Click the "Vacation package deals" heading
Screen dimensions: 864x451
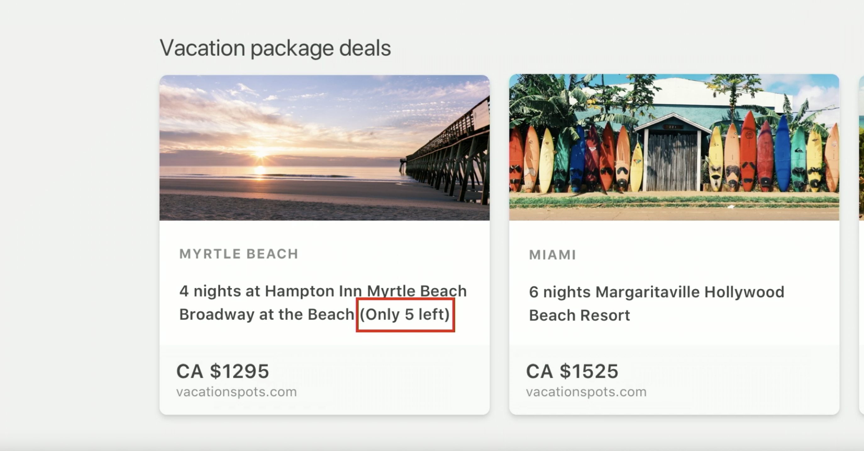point(275,48)
